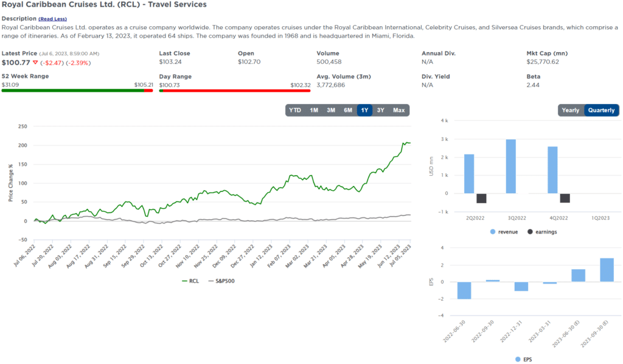Select the YTD time range

tap(295, 111)
